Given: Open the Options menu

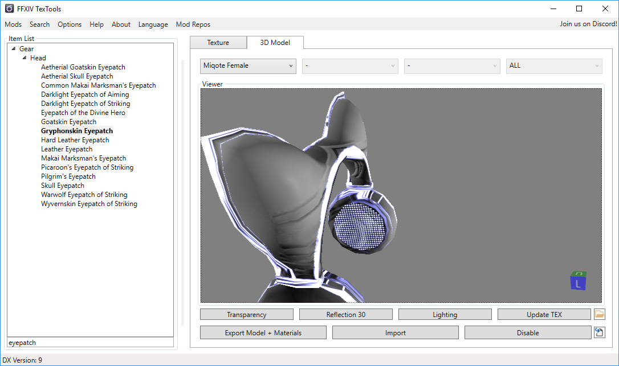Looking at the screenshot, I should pos(70,24).
